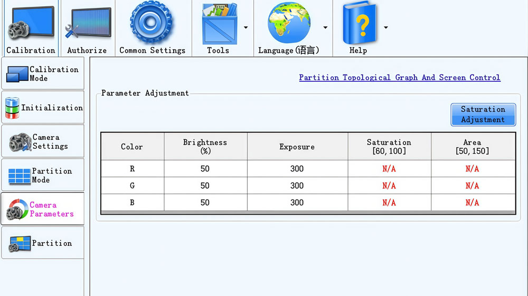Select Initialization in sidebar

[x=43, y=107]
